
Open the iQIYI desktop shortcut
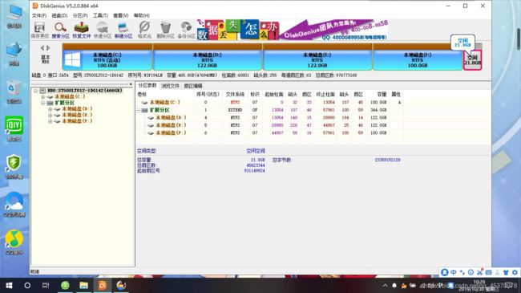pyautogui.click(x=14, y=129)
